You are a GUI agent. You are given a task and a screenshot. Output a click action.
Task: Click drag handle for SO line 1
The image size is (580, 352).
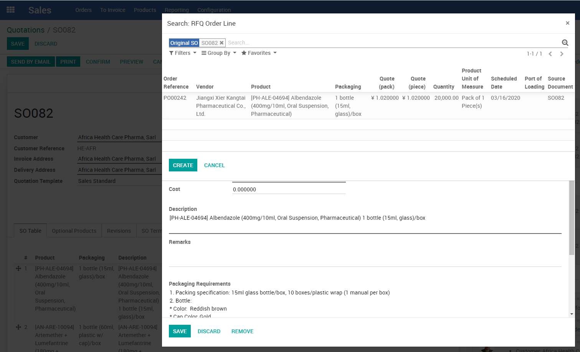[x=18, y=268]
